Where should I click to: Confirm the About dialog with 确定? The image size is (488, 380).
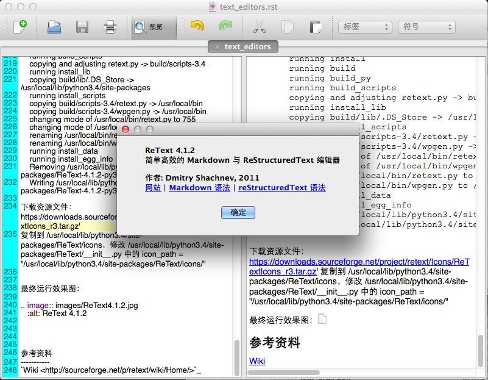pos(238,212)
